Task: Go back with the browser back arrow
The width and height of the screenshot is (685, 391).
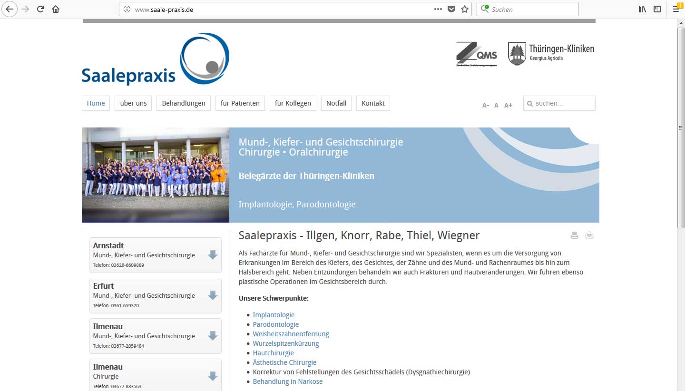Action: (x=10, y=9)
